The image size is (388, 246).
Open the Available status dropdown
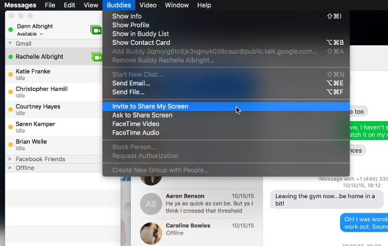coord(30,34)
